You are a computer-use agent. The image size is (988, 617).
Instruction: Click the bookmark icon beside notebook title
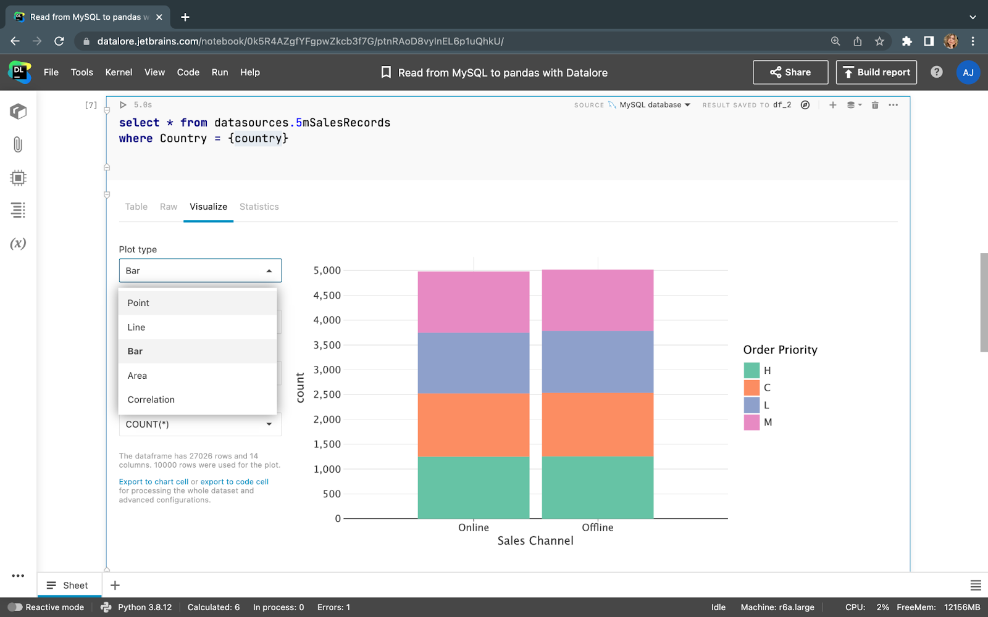386,72
